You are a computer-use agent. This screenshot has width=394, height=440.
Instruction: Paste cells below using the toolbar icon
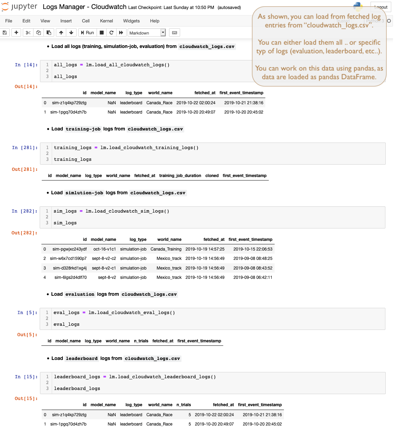[x=49, y=32]
